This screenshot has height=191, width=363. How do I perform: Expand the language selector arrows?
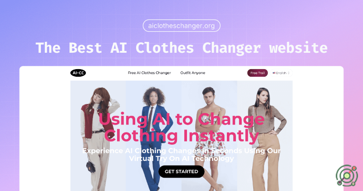(x=289, y=73)
